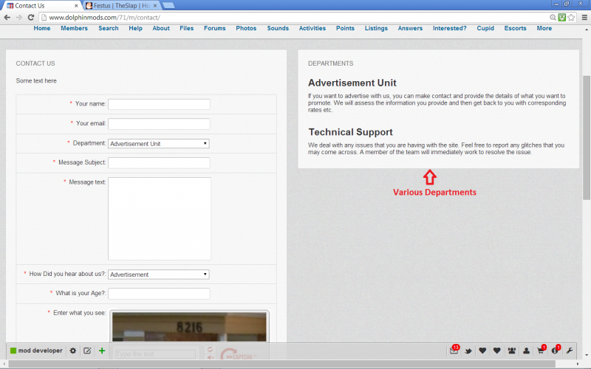Click the single person icon in bottom toolbar

[526, 351]
